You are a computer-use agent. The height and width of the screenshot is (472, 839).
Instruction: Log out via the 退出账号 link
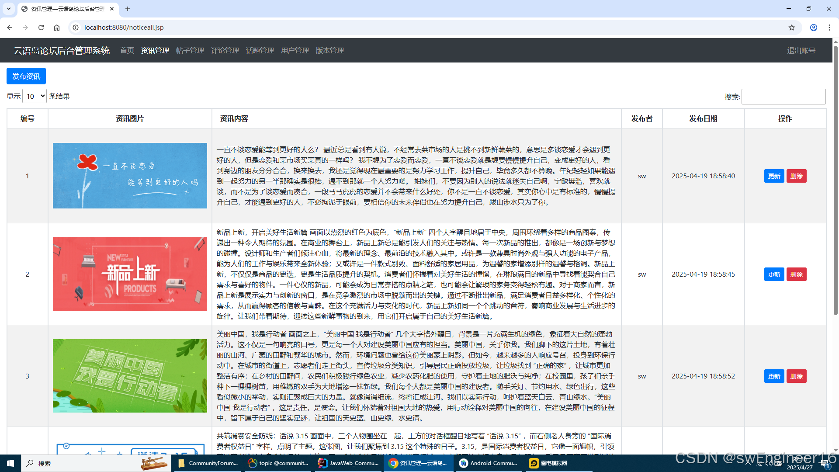801,51
